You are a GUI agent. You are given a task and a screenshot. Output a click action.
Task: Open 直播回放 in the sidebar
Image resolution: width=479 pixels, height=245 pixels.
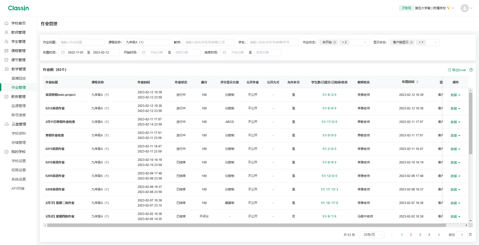(x=19, y=78)
